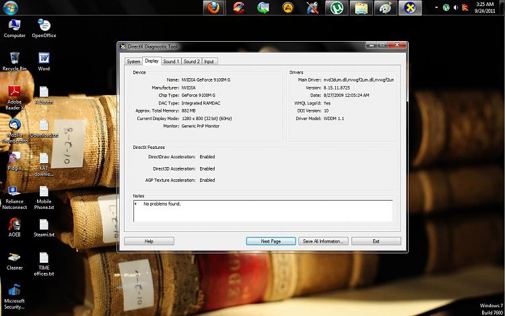Click the green arrow taskbar icon
The width and height of the screenshot is (505, 316).
point(263,7)
